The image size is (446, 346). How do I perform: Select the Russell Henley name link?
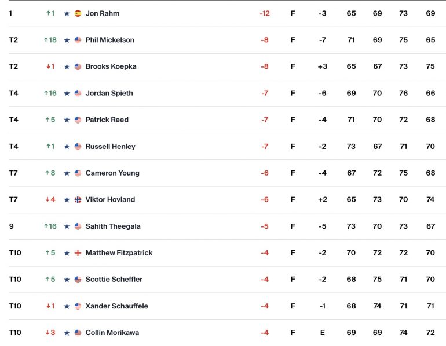click(110, 147)
